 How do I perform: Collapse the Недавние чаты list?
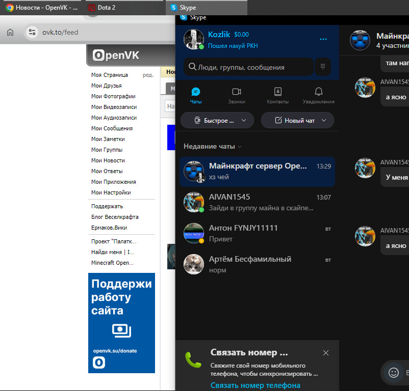pos(213,147)
